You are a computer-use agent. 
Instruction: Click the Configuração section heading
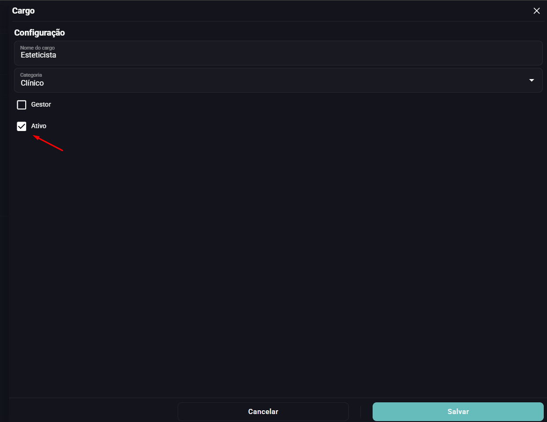pyautogui.click(x=39, y=32)
